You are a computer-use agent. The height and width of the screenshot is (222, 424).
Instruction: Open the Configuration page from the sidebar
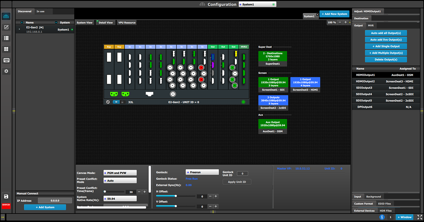6,16
